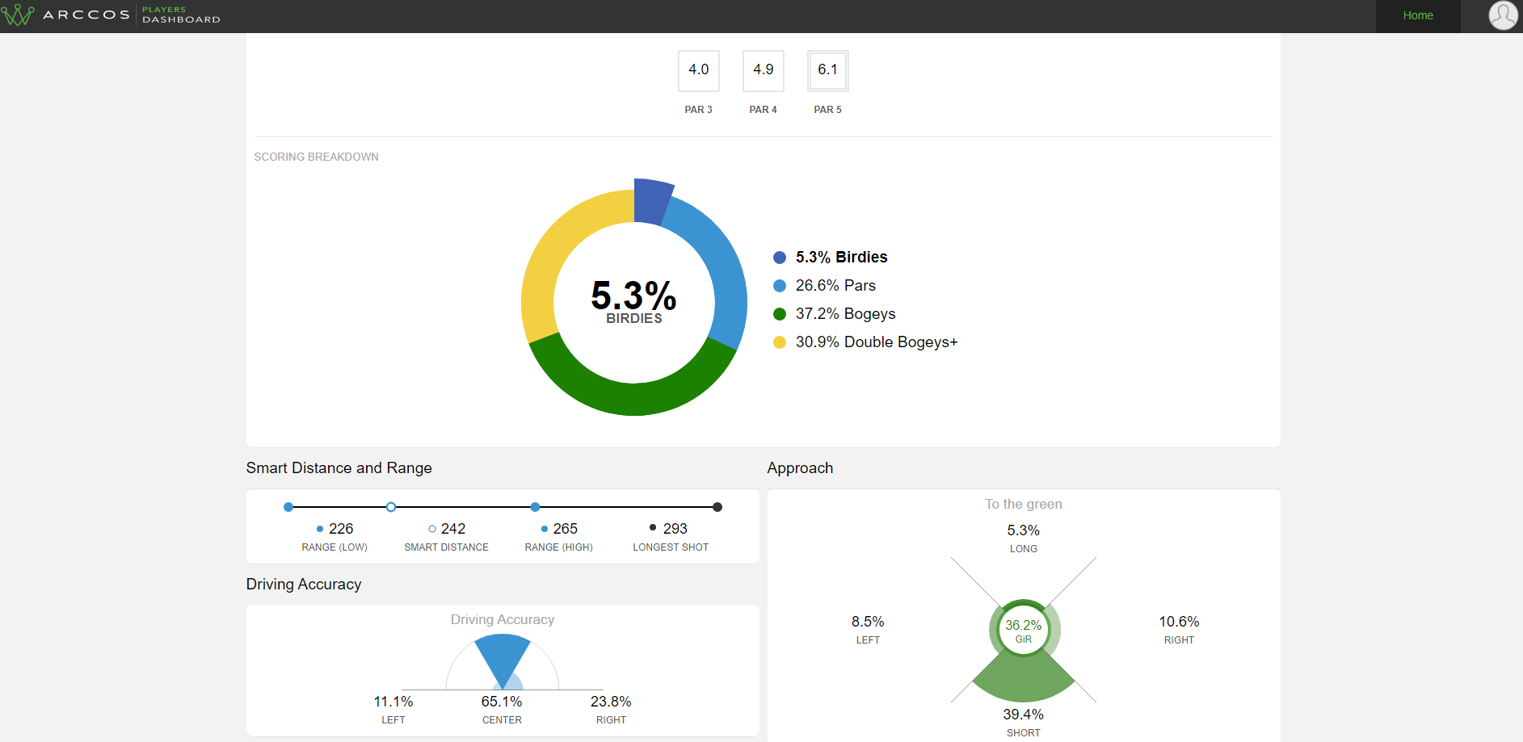Screen dimensions: 1523x742
Task: Click the green Short approach wedge
Action: (1024, 680)
